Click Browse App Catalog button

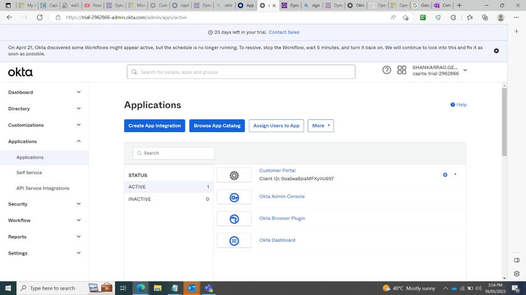tap(217, 126)
